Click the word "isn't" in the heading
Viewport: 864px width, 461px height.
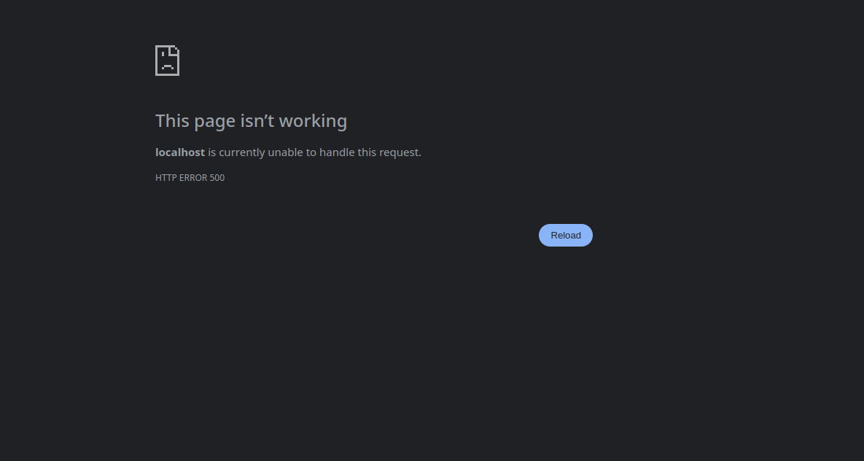(258, 121)
